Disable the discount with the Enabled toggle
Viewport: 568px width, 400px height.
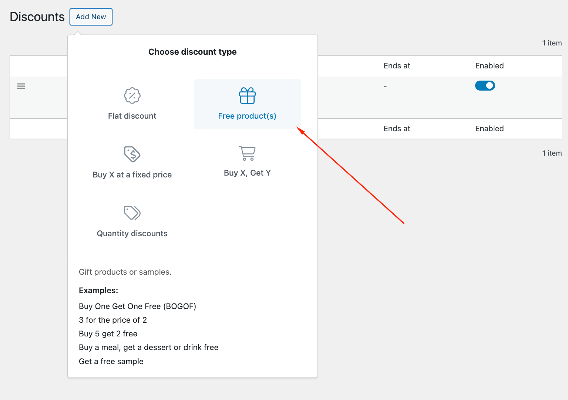485,86
